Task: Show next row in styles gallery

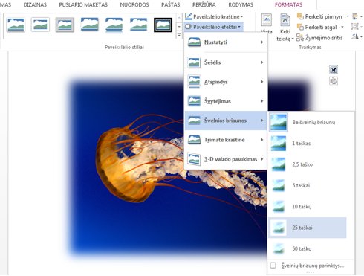Action: pos(179,26)
